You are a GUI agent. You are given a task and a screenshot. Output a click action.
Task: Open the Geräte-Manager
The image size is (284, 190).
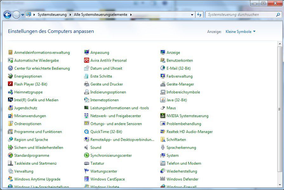(181, 84)
